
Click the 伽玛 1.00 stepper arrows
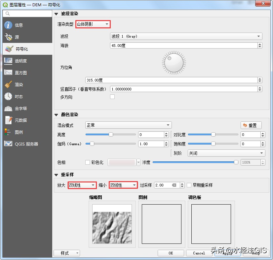click(x=166, y=144)
